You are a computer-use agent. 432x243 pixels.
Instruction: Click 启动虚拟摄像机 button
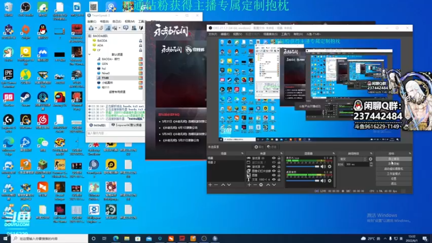[394, 168]
